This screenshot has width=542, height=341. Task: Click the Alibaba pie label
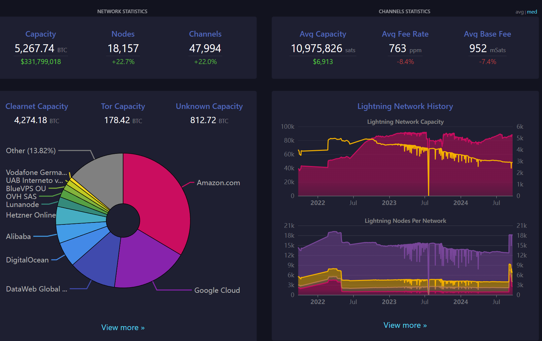(x=18, y=237)
